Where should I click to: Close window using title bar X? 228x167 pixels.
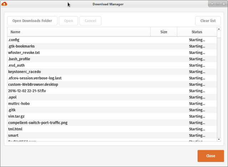click(223, 4)
